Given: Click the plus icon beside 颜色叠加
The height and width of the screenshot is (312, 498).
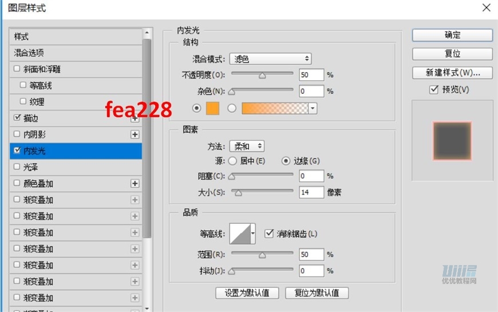Looking at the screenshot, I should coord(135,183).
